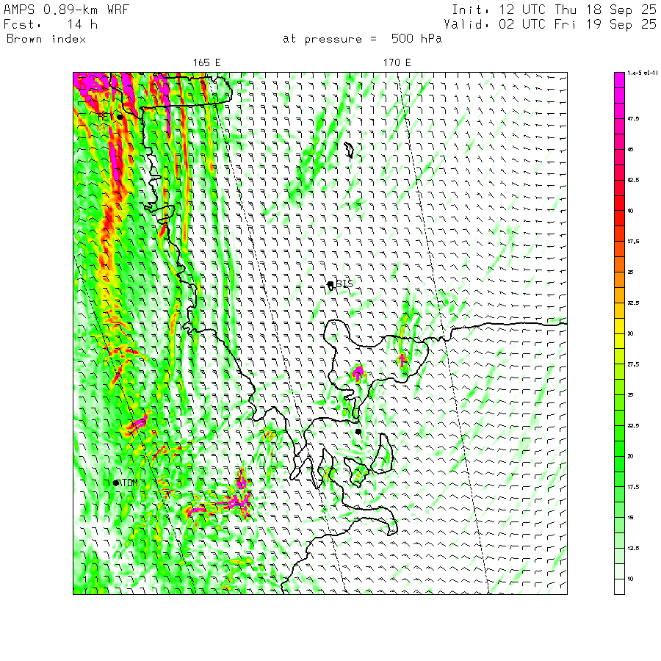Click the '32.5' color bar label

click(x=633, y=303)
